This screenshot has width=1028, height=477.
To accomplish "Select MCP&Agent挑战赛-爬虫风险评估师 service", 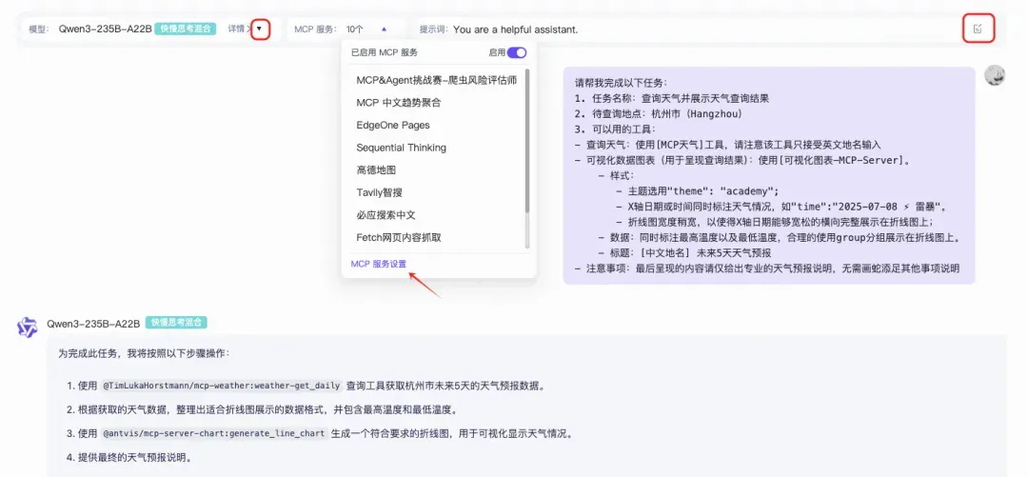I will tap(437, 80).
